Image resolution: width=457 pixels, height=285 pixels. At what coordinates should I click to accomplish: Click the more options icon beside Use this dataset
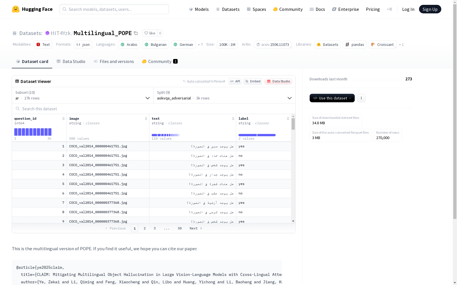[x=361, y=98]
